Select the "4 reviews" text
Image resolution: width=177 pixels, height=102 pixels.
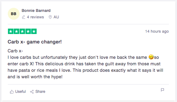point(35,17)
